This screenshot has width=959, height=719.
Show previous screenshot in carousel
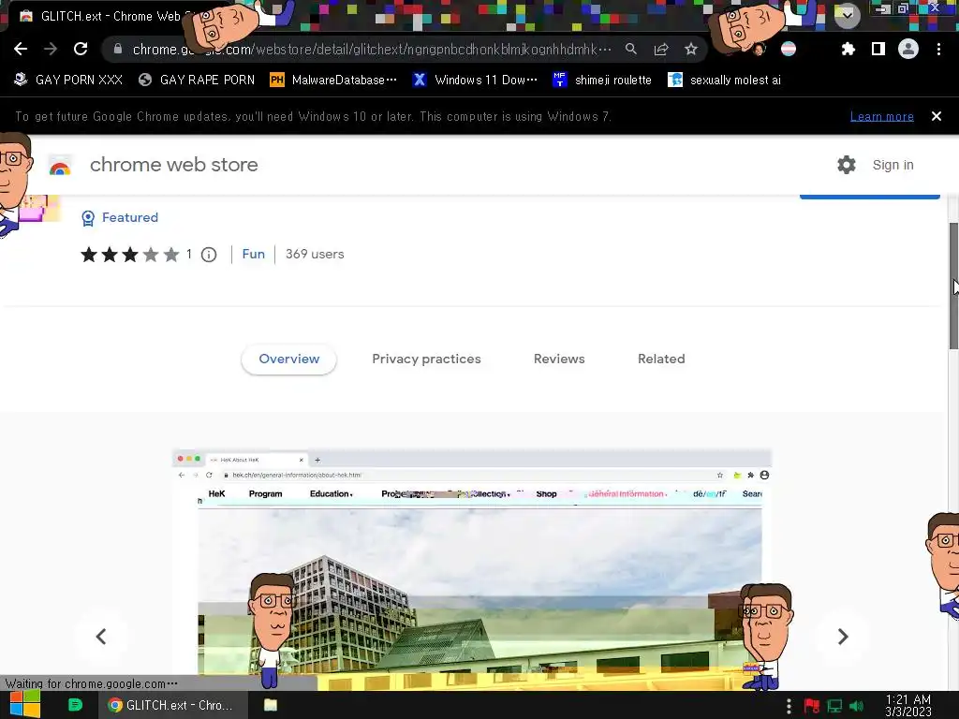coord(101,637)
